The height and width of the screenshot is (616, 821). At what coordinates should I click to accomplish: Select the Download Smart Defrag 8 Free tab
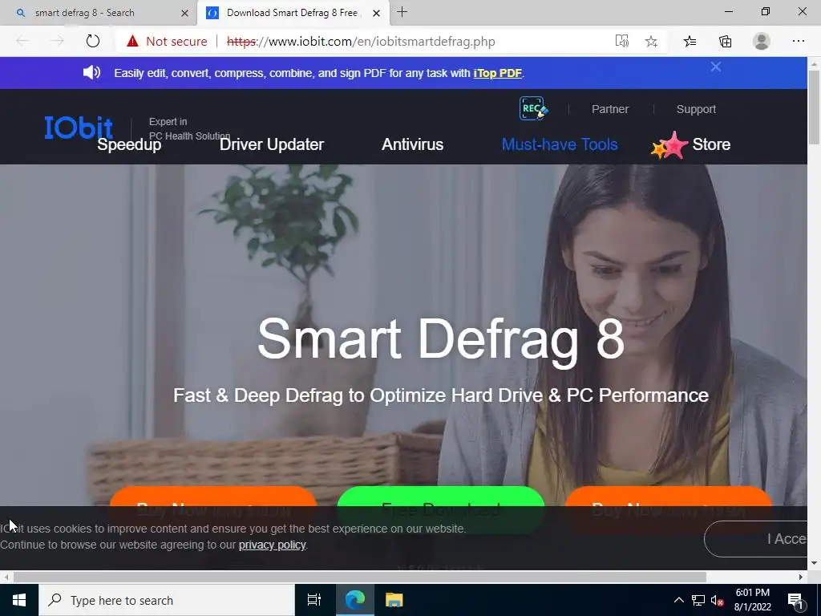[x=292, y=13]
